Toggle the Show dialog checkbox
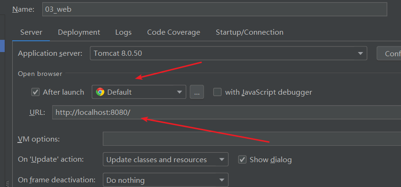401x187 pixels. [242, 160]
